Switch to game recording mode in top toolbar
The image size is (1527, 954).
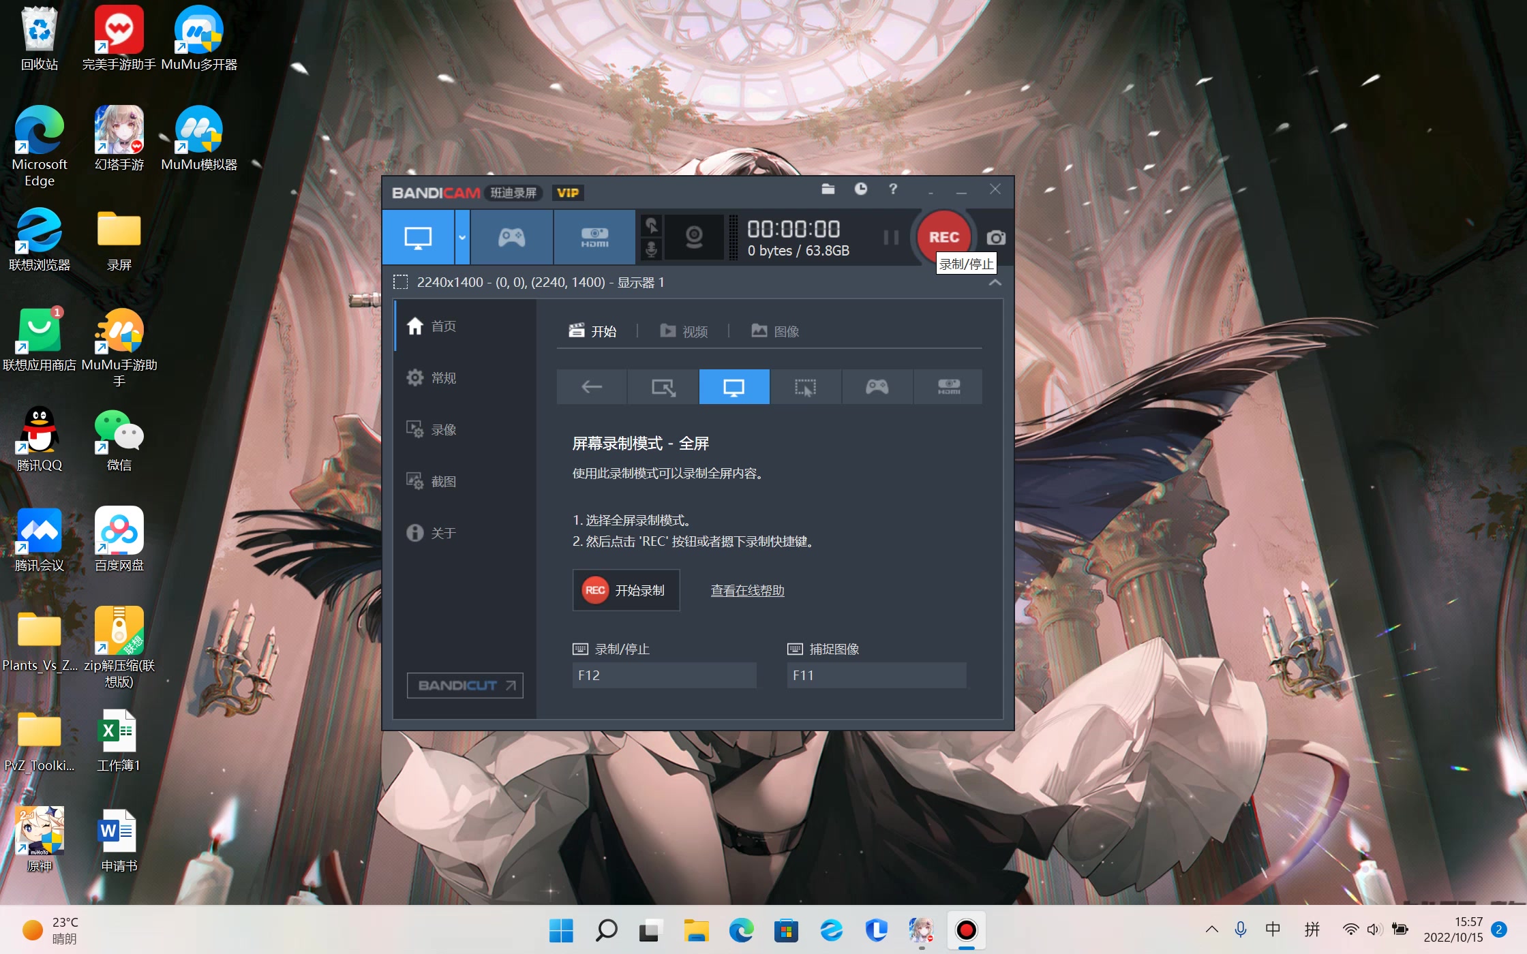[x=511, y=237]
